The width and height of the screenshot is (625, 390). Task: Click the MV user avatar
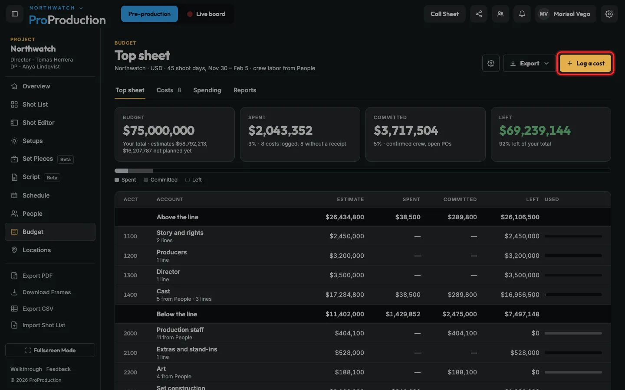click(543, 14)
